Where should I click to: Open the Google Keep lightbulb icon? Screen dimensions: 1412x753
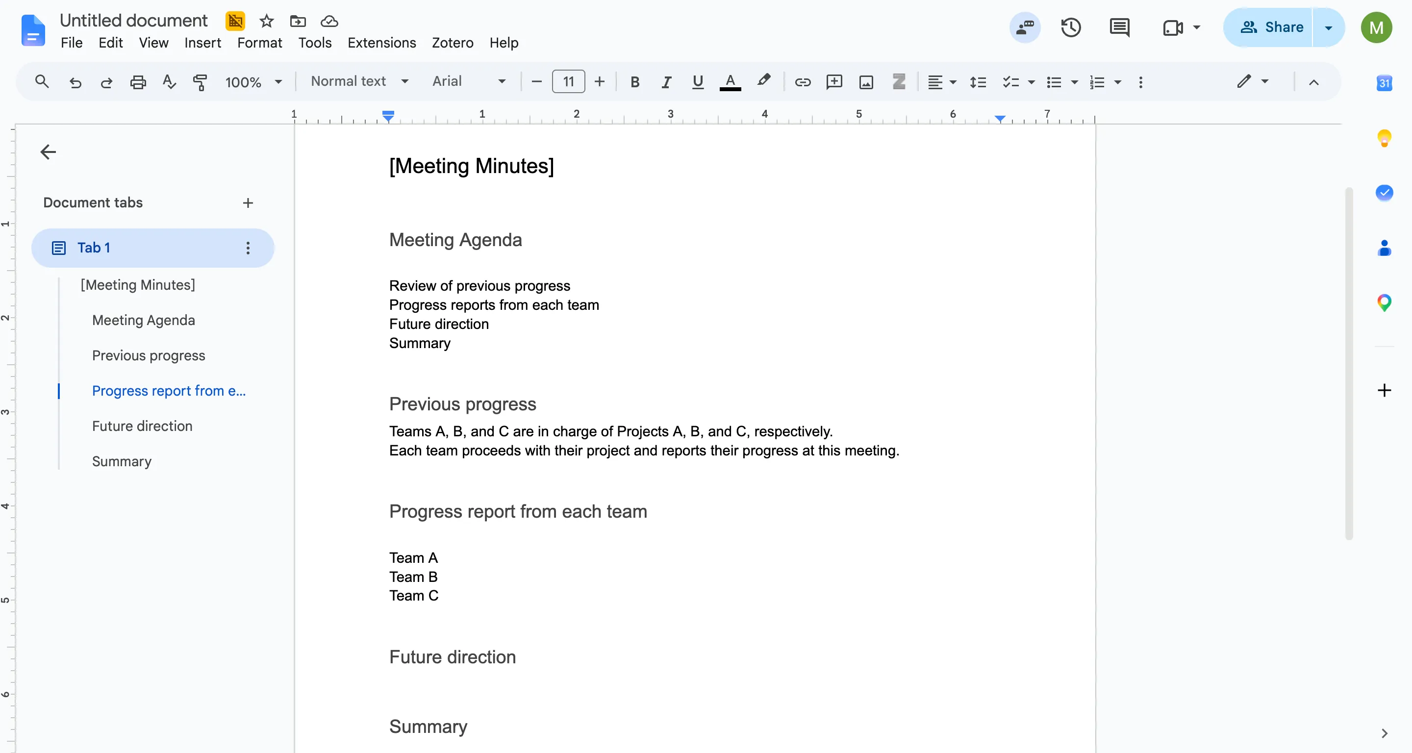click(x=1384, y=138)
